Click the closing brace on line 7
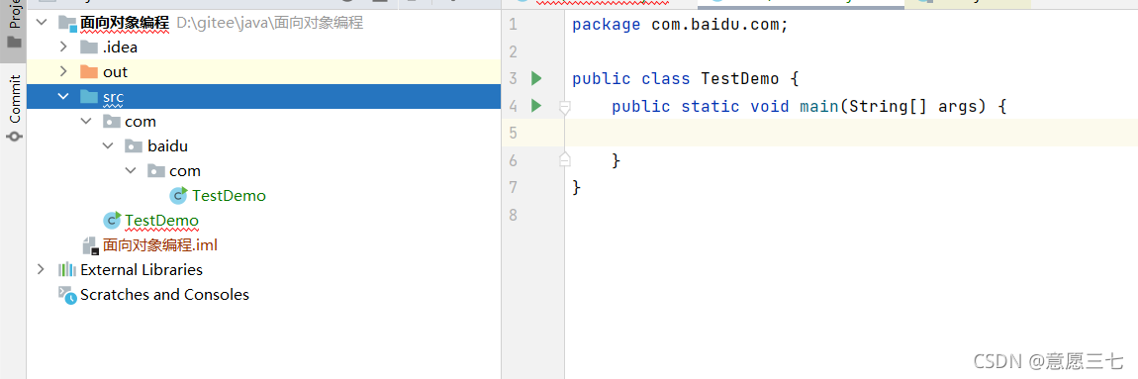Screen dimensions: 1138x379 577,188
